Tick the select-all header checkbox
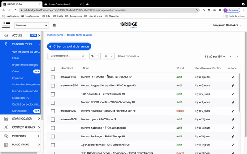Viewport: 247px width, 154px height. (53, 69)
